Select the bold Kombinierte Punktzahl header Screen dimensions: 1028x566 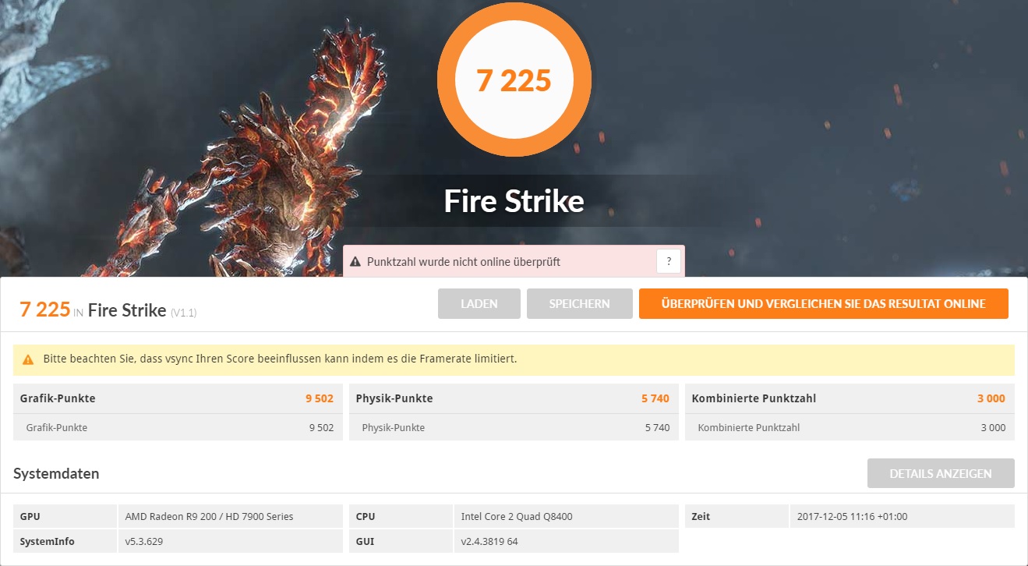tap(754, 398)
